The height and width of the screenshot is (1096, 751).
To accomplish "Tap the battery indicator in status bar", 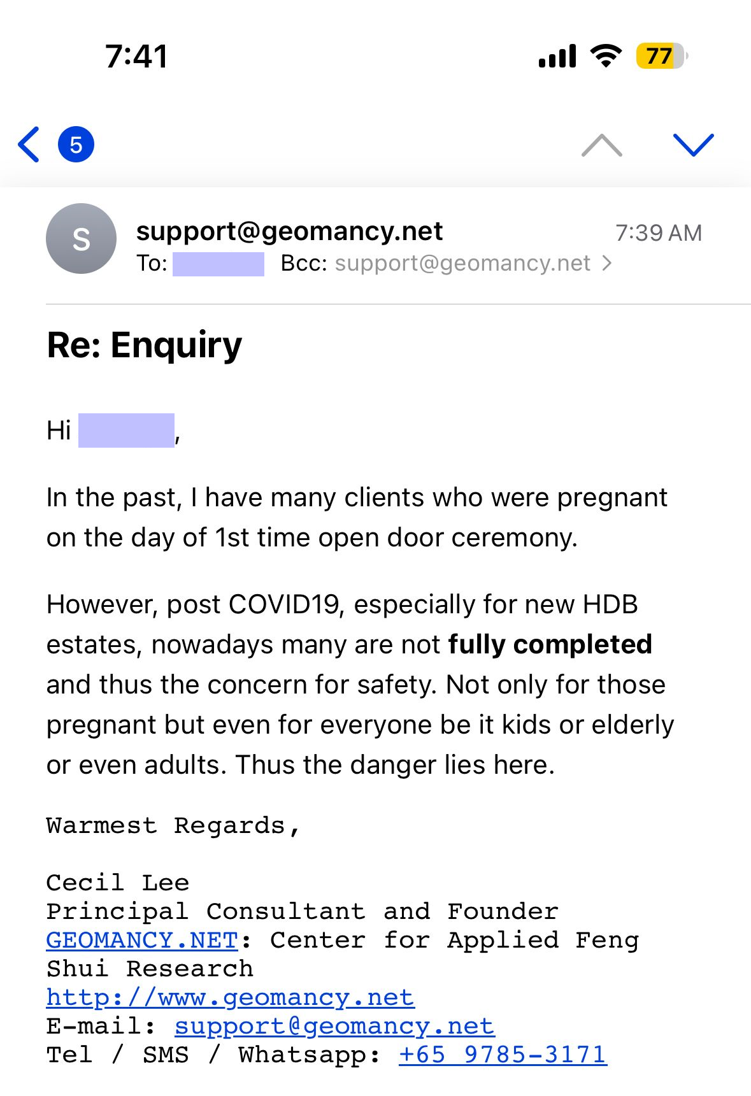I will click(661, 56).
